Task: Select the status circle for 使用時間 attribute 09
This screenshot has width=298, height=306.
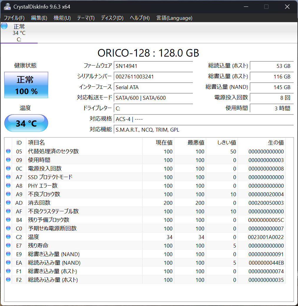Action: pyautogui.click(x=9, y=160)
